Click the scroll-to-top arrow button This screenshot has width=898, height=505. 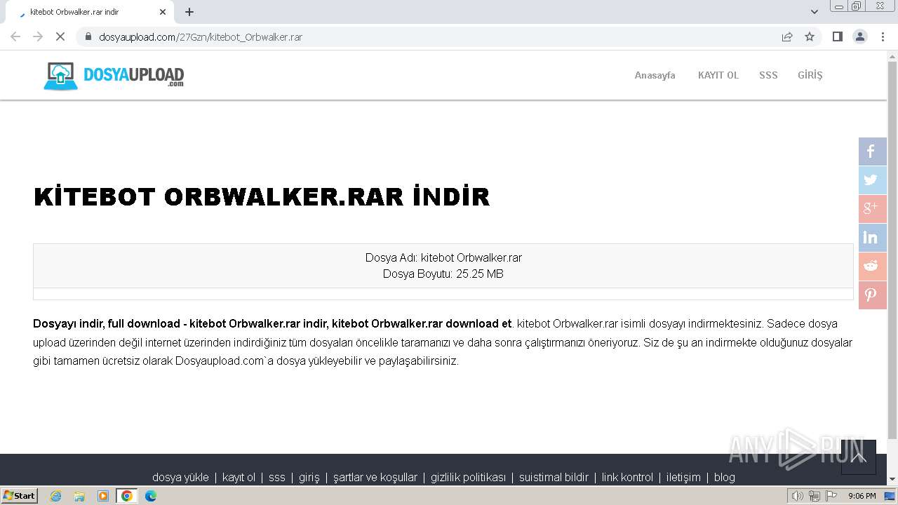859,457
